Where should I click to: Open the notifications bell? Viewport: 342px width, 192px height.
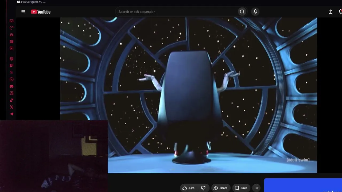click(340, 12)
